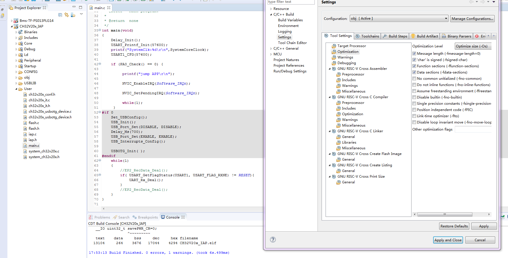Click Apply and Close button
This screenshot has width=508, height=258.
coord(448,240)
